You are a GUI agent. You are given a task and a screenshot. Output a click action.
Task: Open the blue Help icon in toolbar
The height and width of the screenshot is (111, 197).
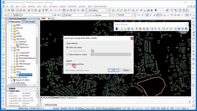pos(83,10)
